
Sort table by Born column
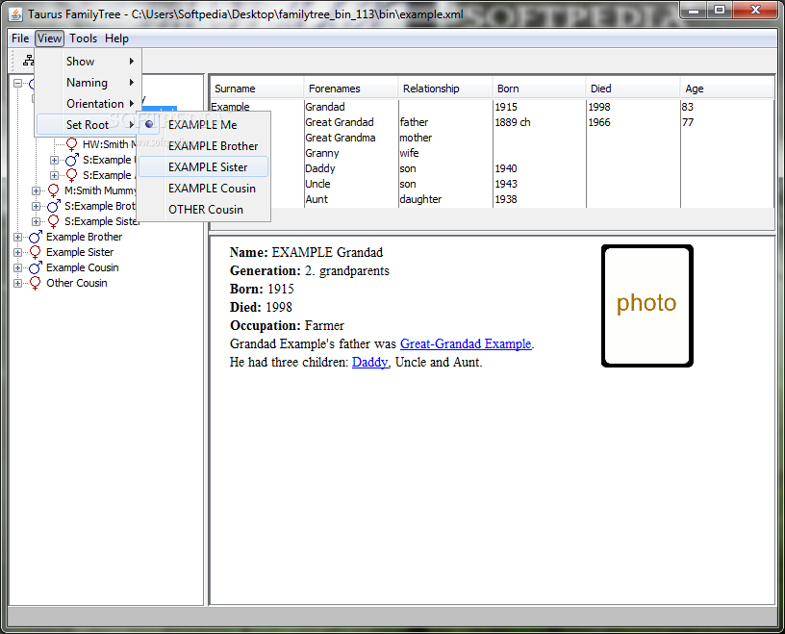click(x=539, y=89)
